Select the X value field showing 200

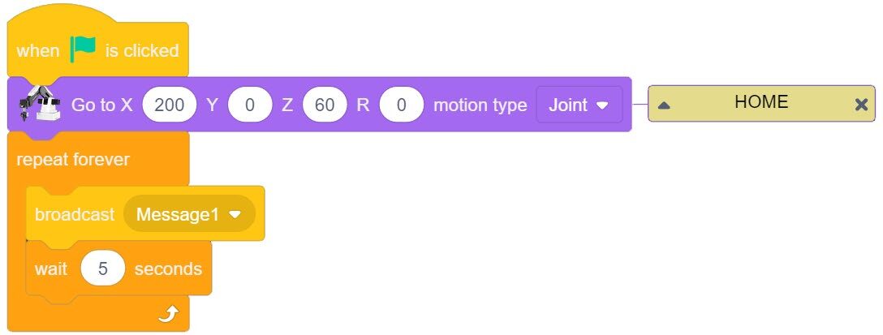pos(169,105)
